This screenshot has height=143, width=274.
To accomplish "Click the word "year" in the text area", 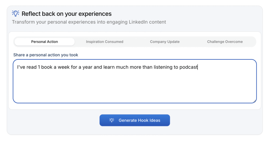I will (x=87, y=67).
